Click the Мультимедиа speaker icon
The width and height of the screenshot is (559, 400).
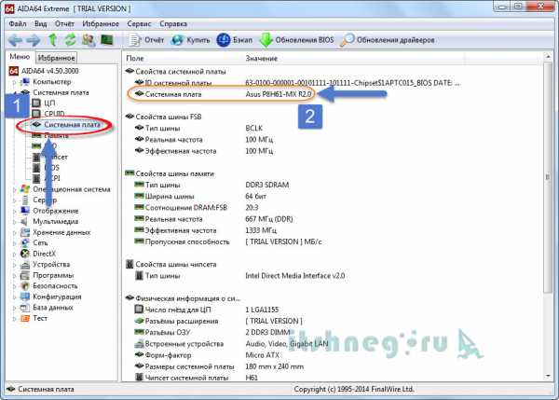click(x=25, y=222)
